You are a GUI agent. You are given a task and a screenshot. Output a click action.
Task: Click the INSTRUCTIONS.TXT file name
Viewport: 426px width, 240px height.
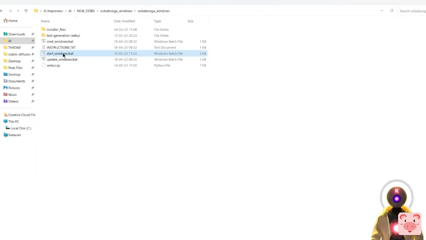point(61,47)
